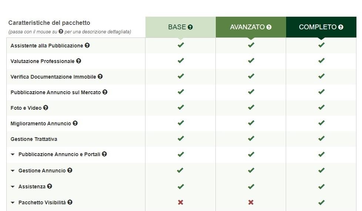362x211 pixels.
Task: Click help icon beside Miglioramento Annuncio
Action: coord(75,123)
